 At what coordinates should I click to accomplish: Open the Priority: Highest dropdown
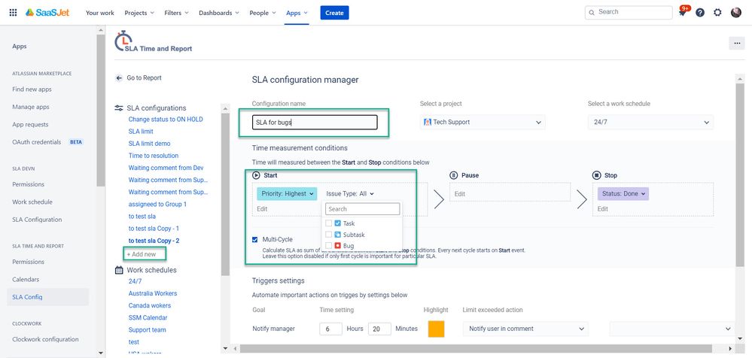tap(288, 193)
